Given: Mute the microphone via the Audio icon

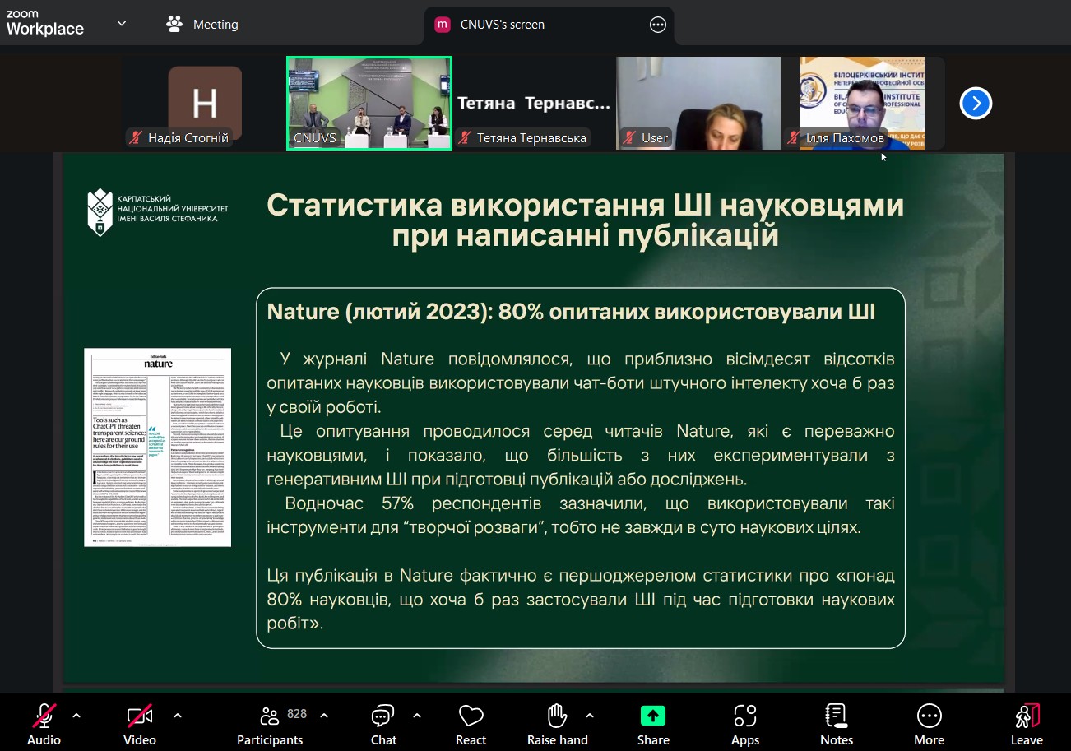Looking at the screenshot, I should coord(44,716).
